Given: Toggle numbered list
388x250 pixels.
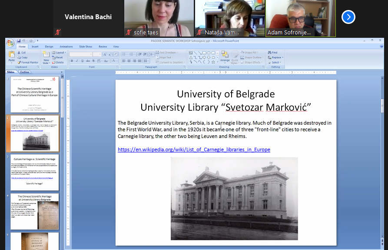Looking at the screenshot, I should pyautogui.click(x=132, y=54).
